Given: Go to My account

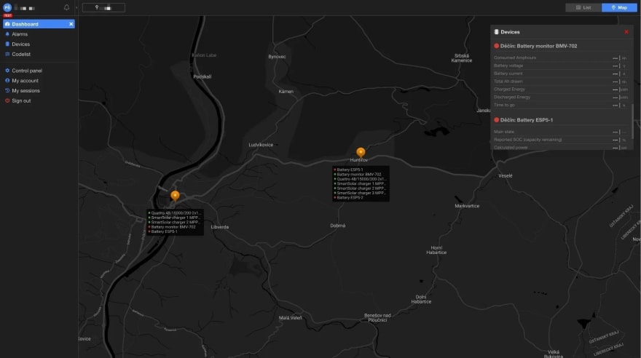Looking at the screenshot, I should point(25,81).
